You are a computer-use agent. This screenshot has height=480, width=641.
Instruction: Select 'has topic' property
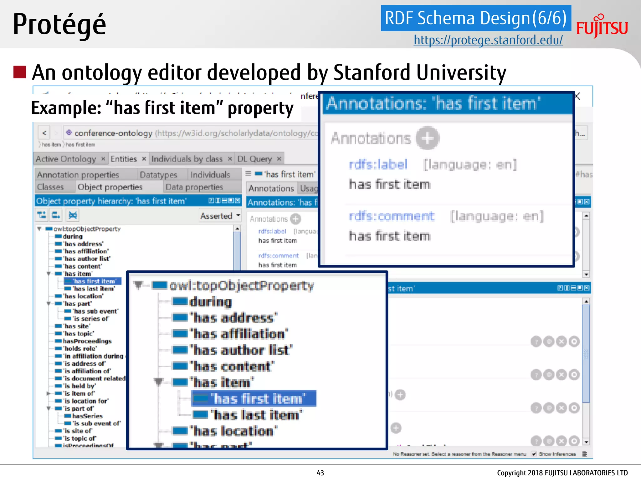[79, 333]
